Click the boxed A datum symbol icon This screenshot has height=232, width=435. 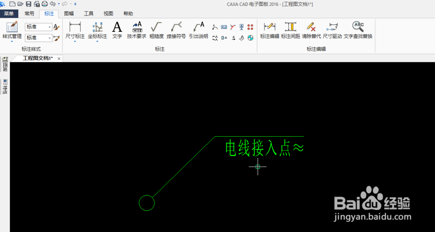[x=241, y=27]
